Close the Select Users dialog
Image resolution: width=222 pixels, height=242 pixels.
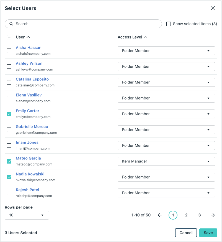(x=213, y=8)
